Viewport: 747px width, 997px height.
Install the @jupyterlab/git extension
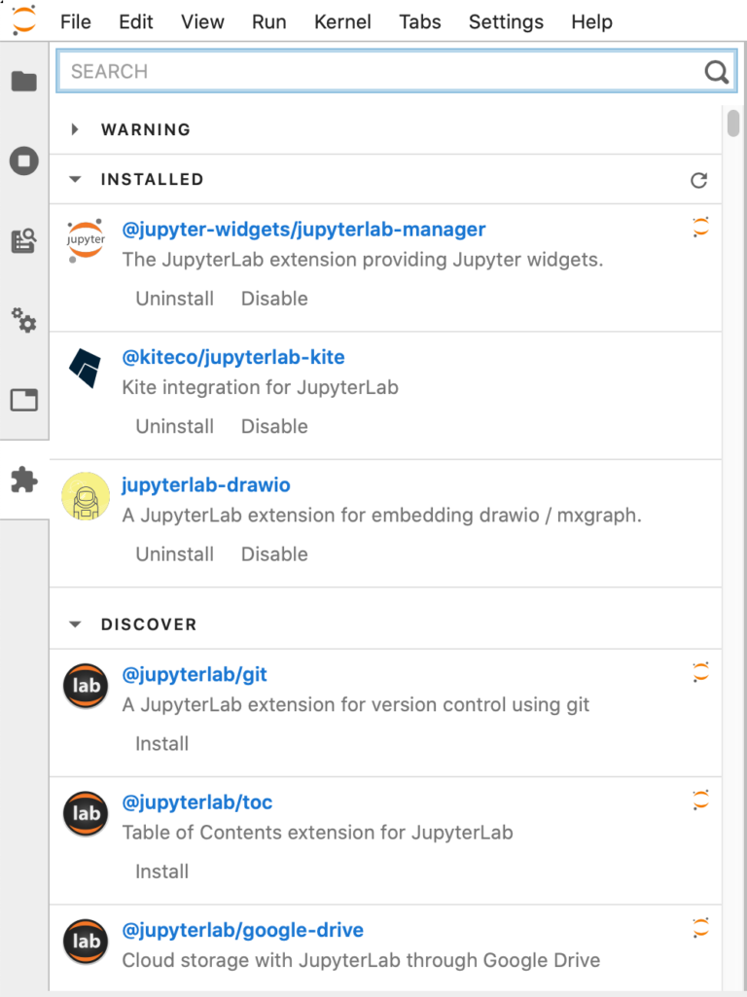(161, 744)
